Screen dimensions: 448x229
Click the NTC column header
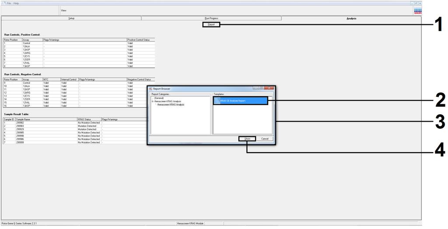coord(51,79)
